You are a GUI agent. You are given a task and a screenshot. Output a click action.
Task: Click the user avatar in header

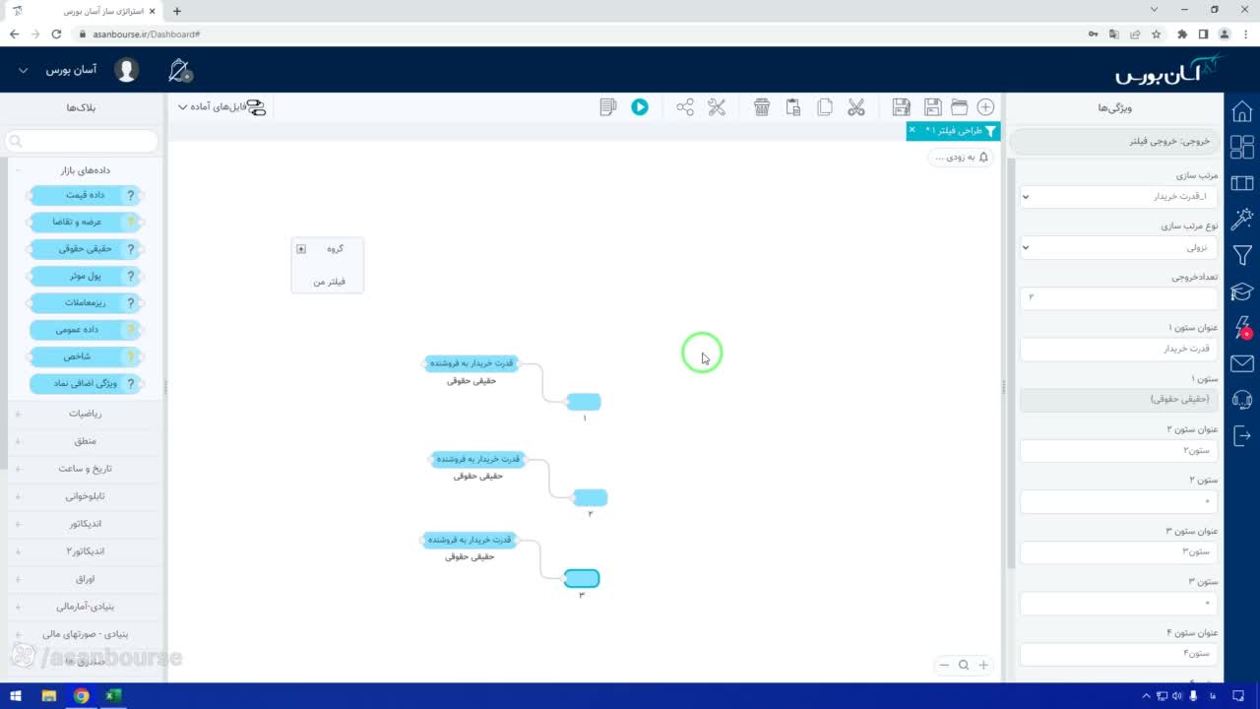(126, 70)
